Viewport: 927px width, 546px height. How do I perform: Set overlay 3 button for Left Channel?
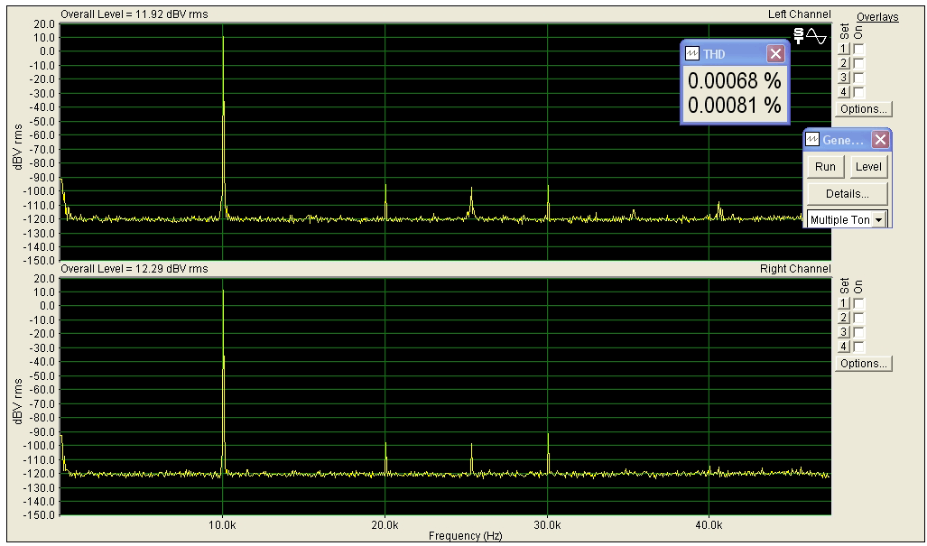pos(844,78)
